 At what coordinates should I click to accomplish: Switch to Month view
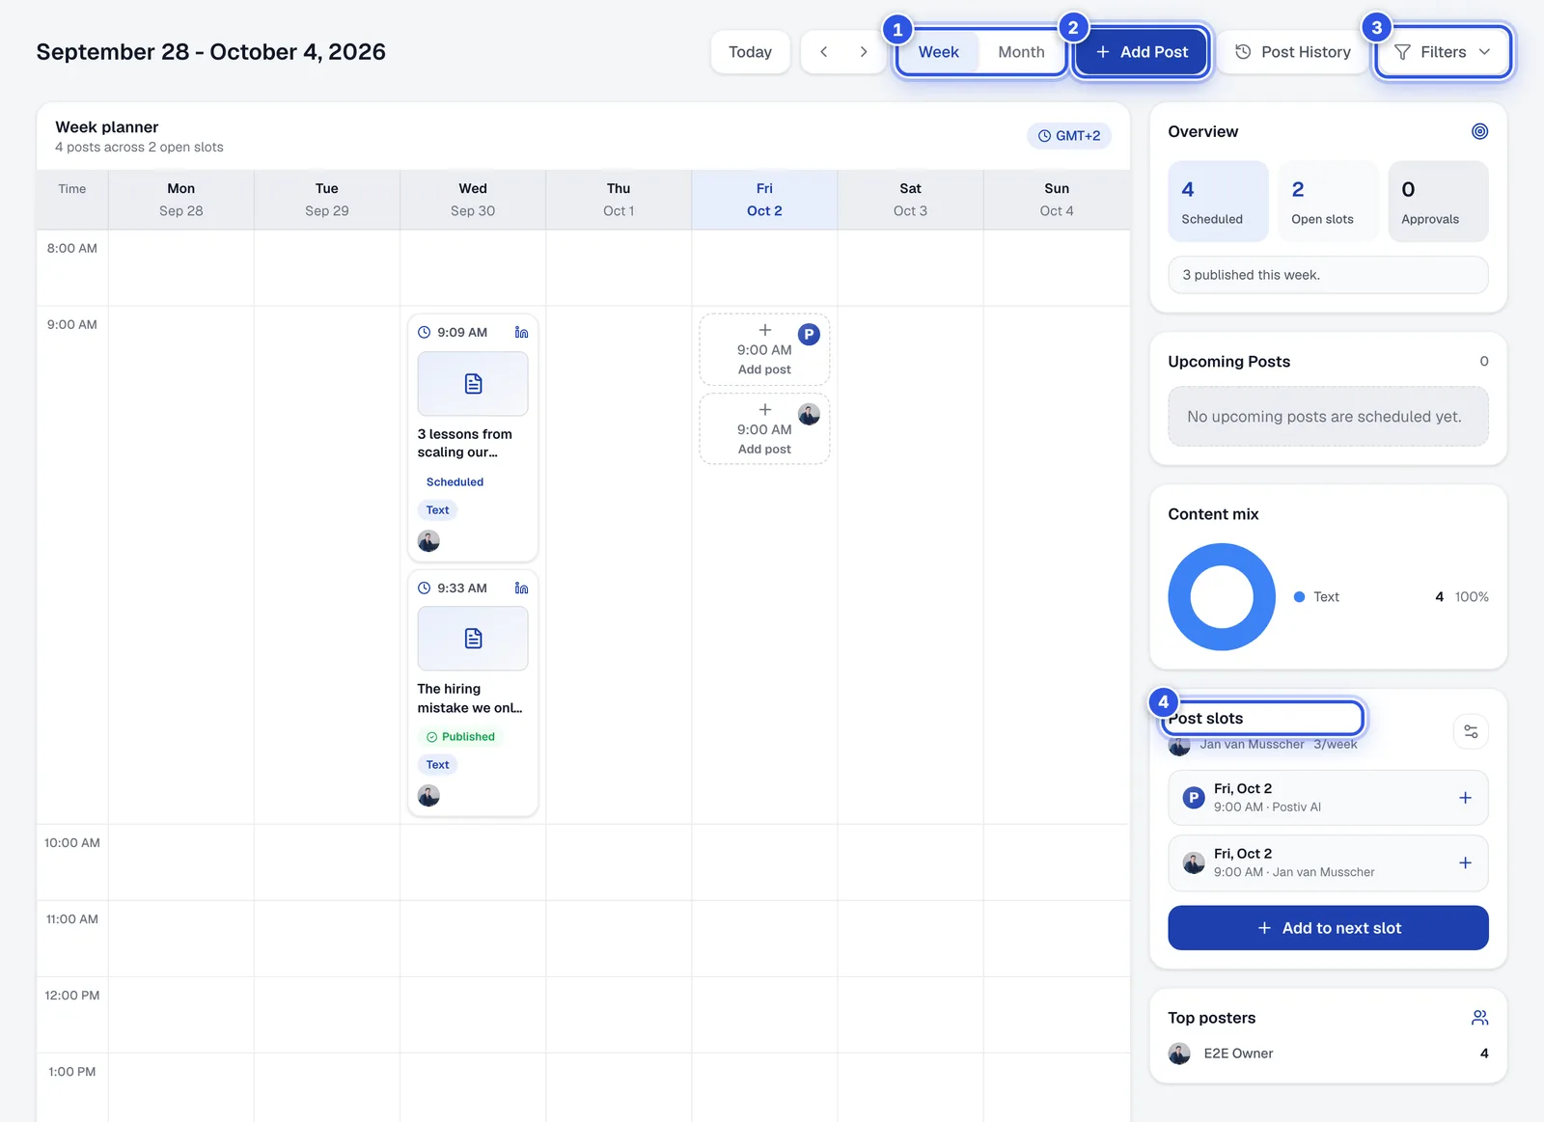(1021, 52)
